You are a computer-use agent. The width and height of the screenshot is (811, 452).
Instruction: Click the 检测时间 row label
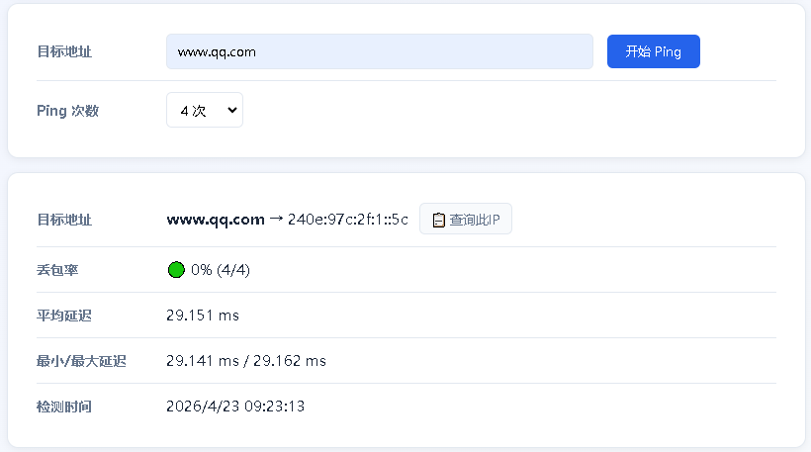pyautogui.click(x=64, y=407)
